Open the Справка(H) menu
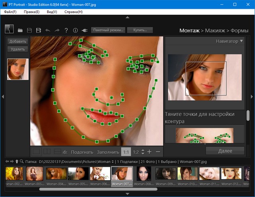 (73, 12)
